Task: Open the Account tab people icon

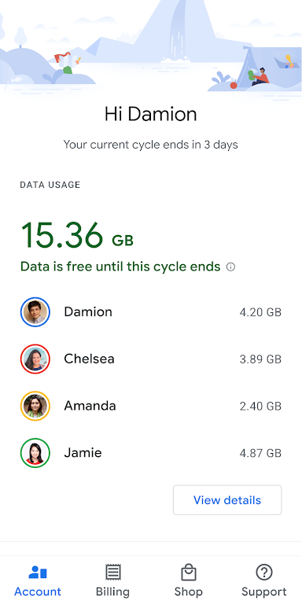Action: (x=38, y=573)
